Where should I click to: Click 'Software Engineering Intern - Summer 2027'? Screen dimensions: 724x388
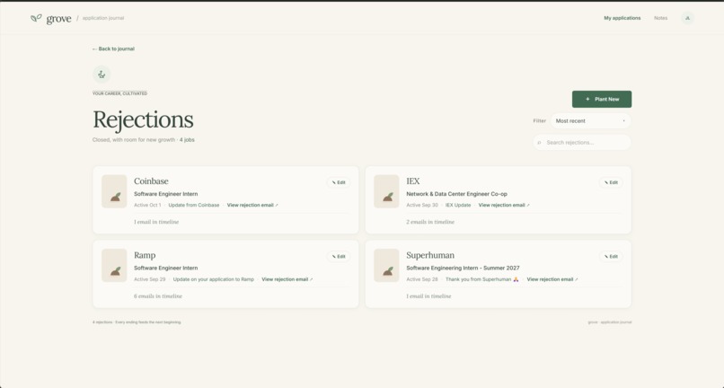(463, 268)
